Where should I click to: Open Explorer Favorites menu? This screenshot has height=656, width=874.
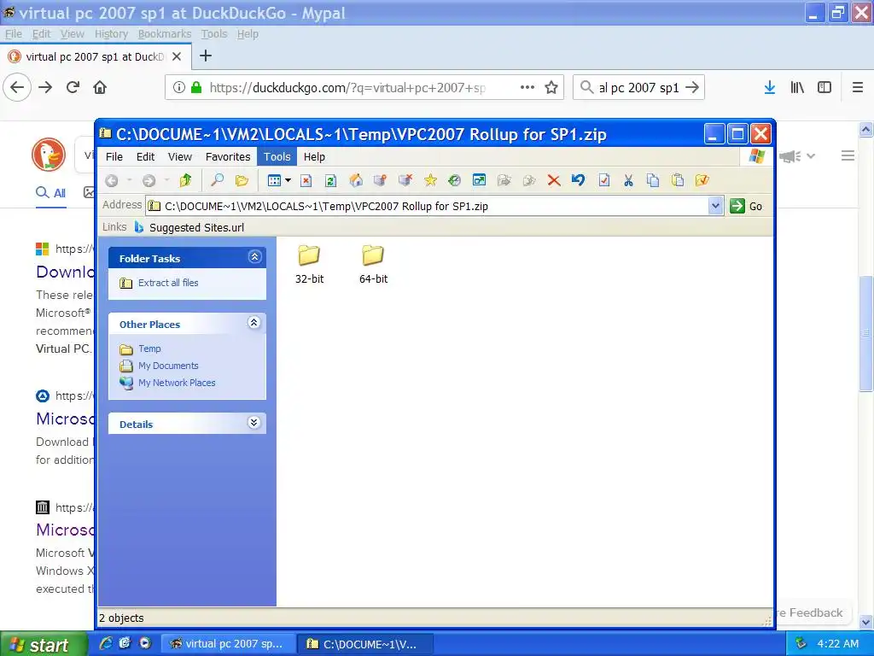[x=227, y=157]
